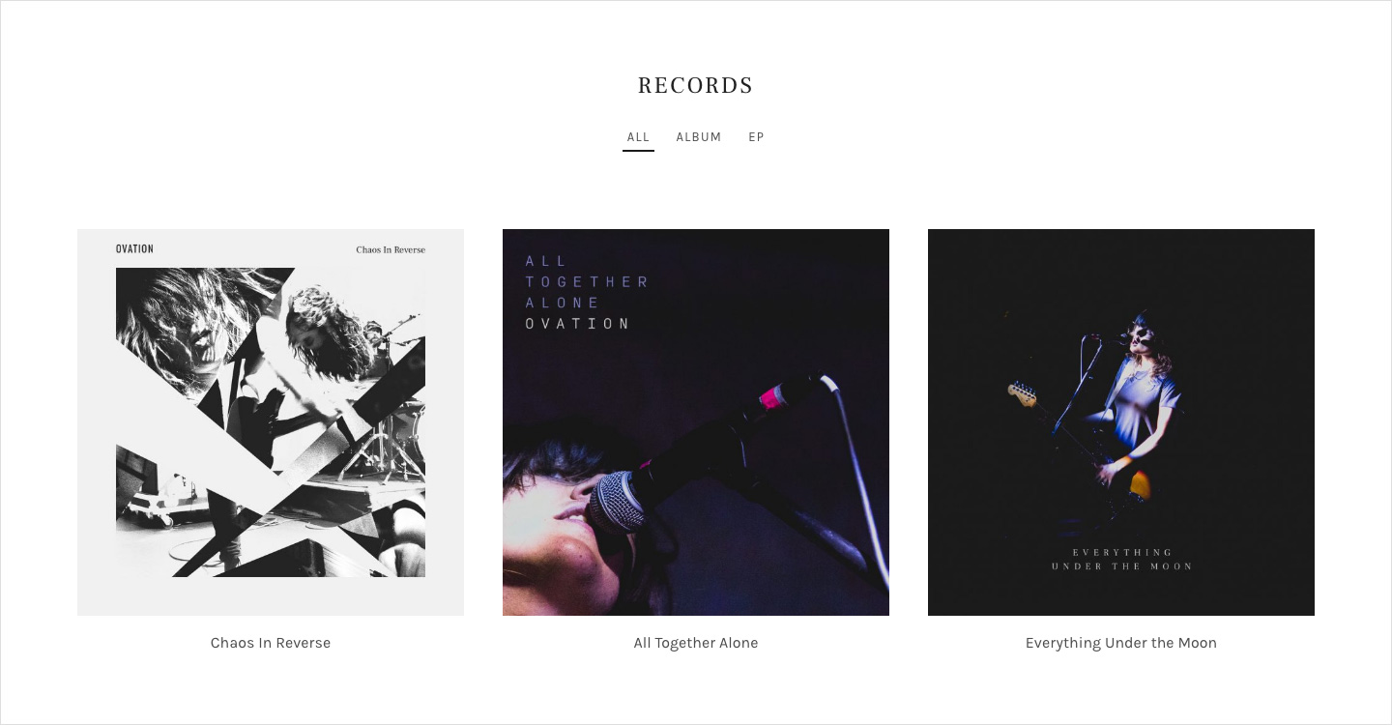Open the Chaos In Reverse album cover
Image resolution: width=1392 pixels, height=725 pixels.
click(271, 422)
